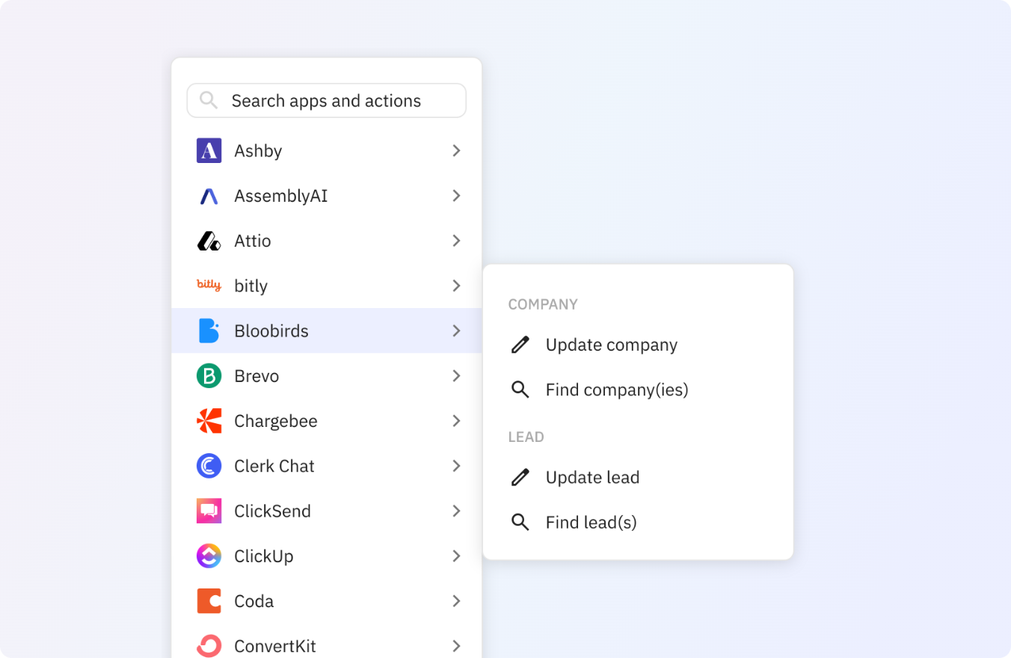Click the Brevo green logo icon
Image resolution: width=1011 pixels, height=658 pixels.
pos(209,375)
